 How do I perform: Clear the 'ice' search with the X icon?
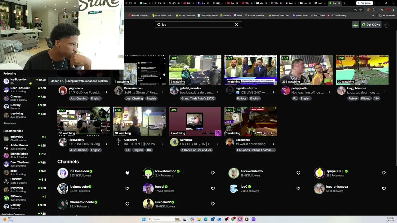coord(237,24)
